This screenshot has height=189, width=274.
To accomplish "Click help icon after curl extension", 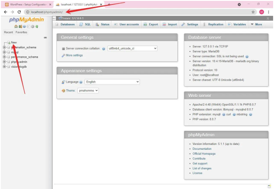I will click(234, 115).
